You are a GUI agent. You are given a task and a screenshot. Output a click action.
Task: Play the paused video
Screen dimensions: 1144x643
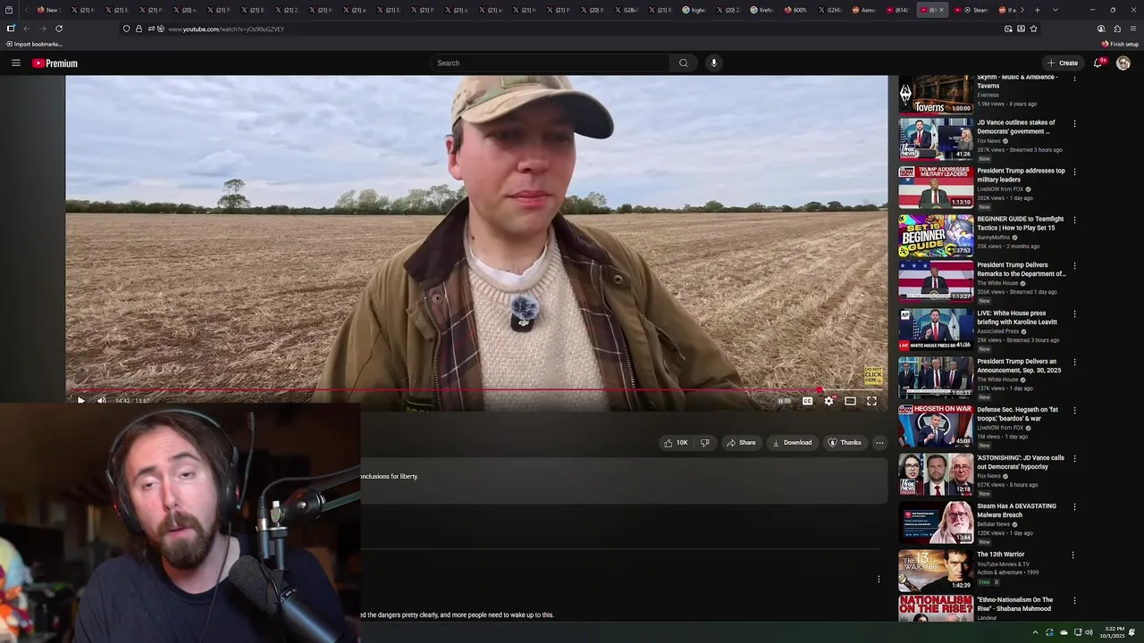coord(80,401)
